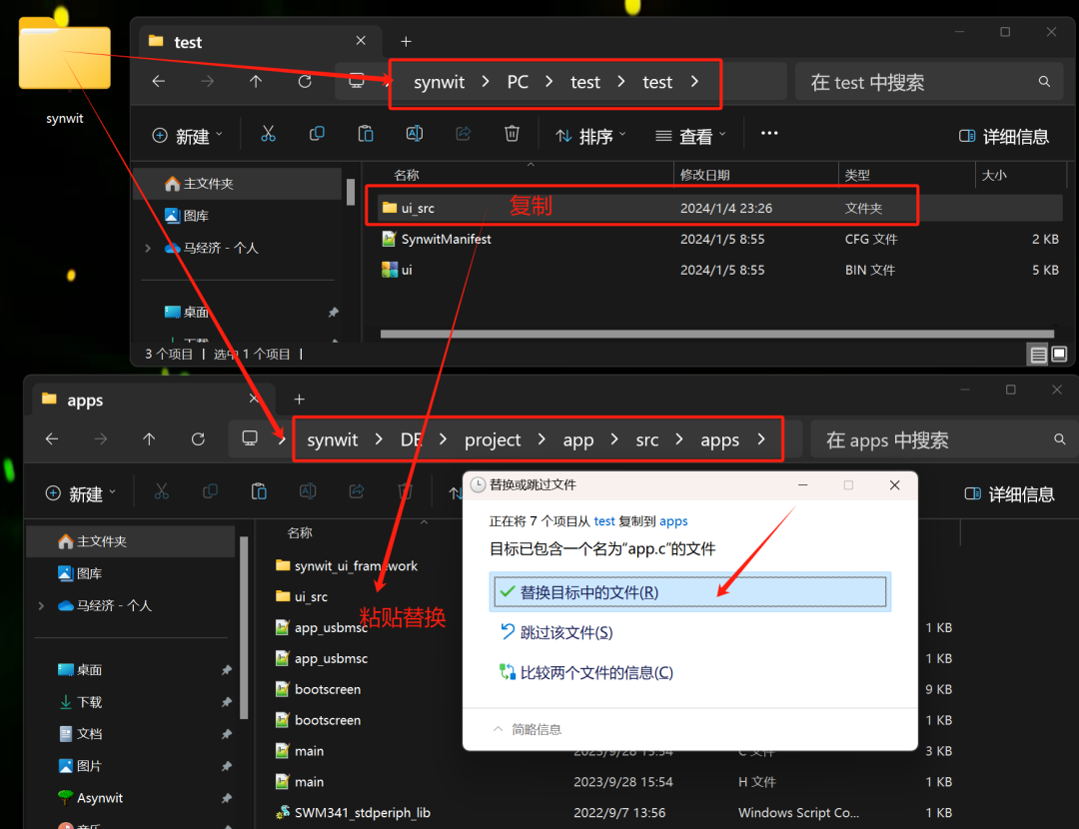Expand 马经济 - 个人 in apps window sidebar

[41, 605]
